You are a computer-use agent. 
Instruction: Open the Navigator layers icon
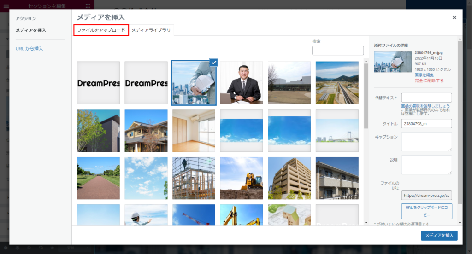click(18, 248)
